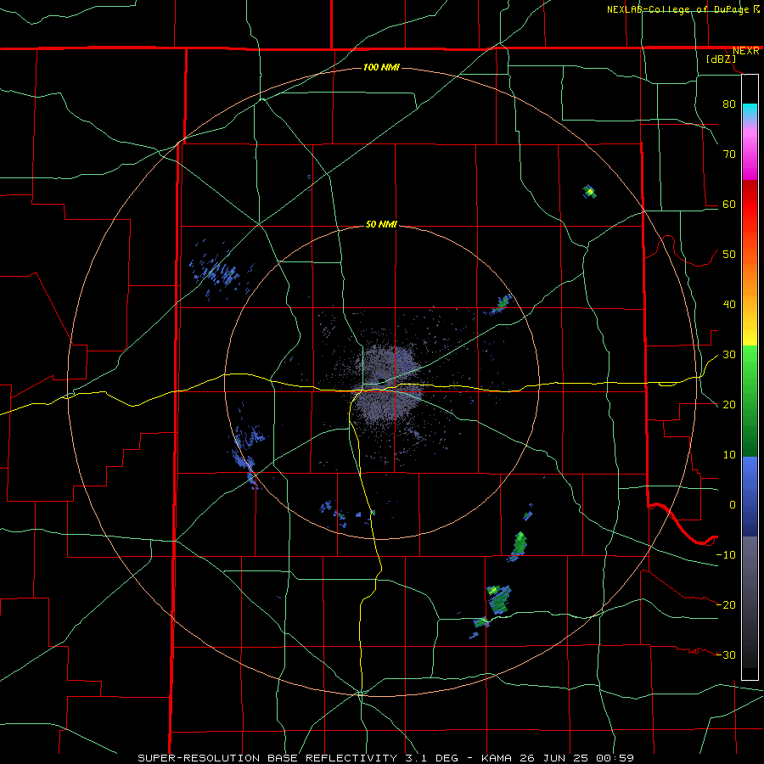Click the 100 NMI range ring label
This screenshot has width=764, height=764.
(381, 67)
